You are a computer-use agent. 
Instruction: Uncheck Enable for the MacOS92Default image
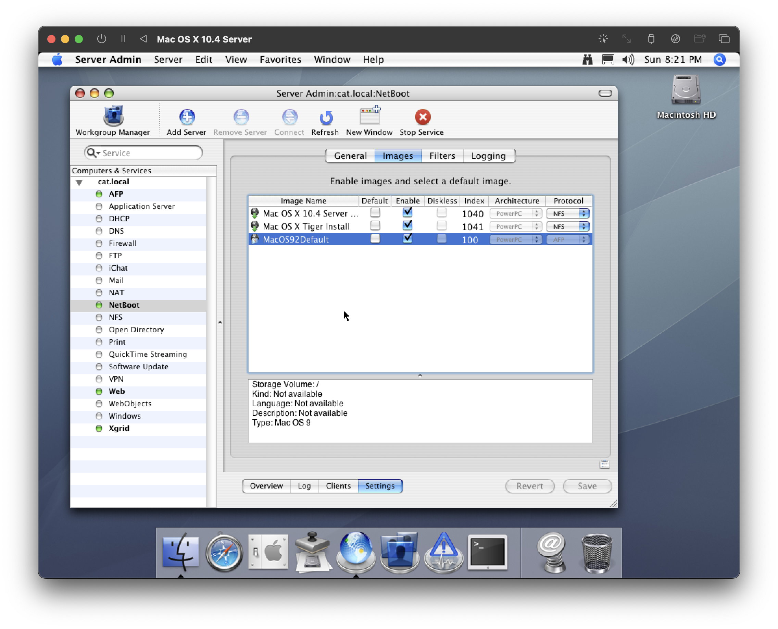point(407,238)
